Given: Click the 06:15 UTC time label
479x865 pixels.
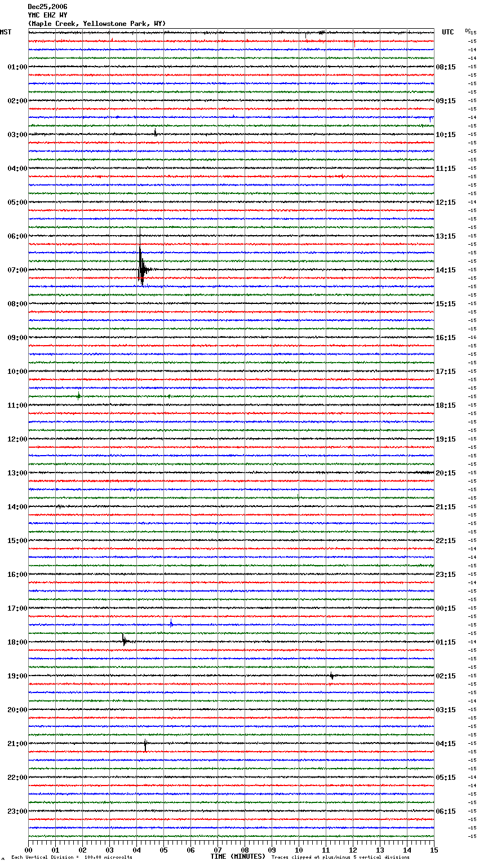Looking at the screenshot, I should coord(446,811).
